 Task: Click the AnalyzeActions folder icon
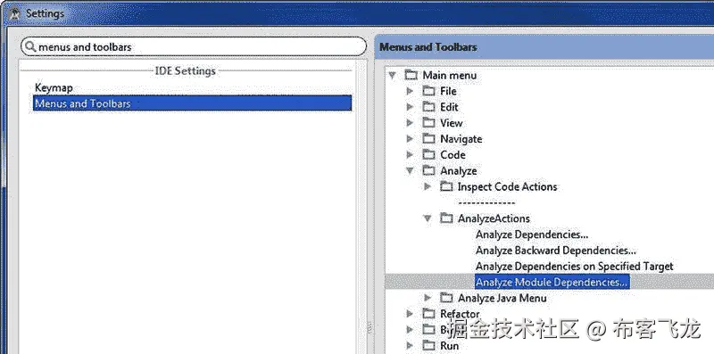click(x=446, y=218)
